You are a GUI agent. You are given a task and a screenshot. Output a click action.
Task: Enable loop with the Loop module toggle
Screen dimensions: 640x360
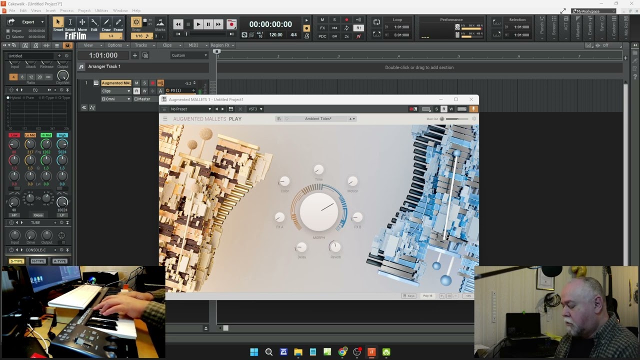(376, 22)
